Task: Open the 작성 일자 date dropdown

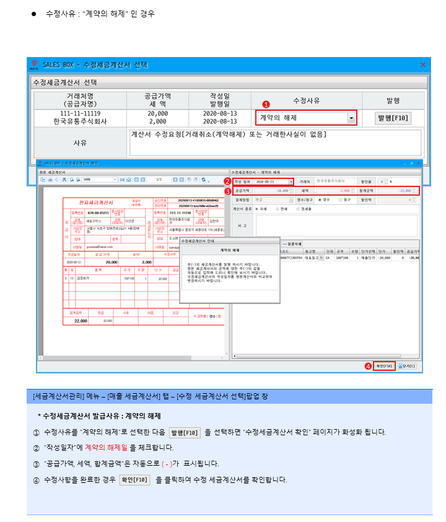Action: [291, 182]
